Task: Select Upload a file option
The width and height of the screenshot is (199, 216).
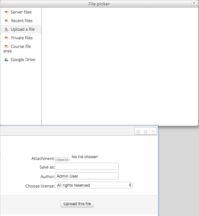Action: click(x=21, y=29)
